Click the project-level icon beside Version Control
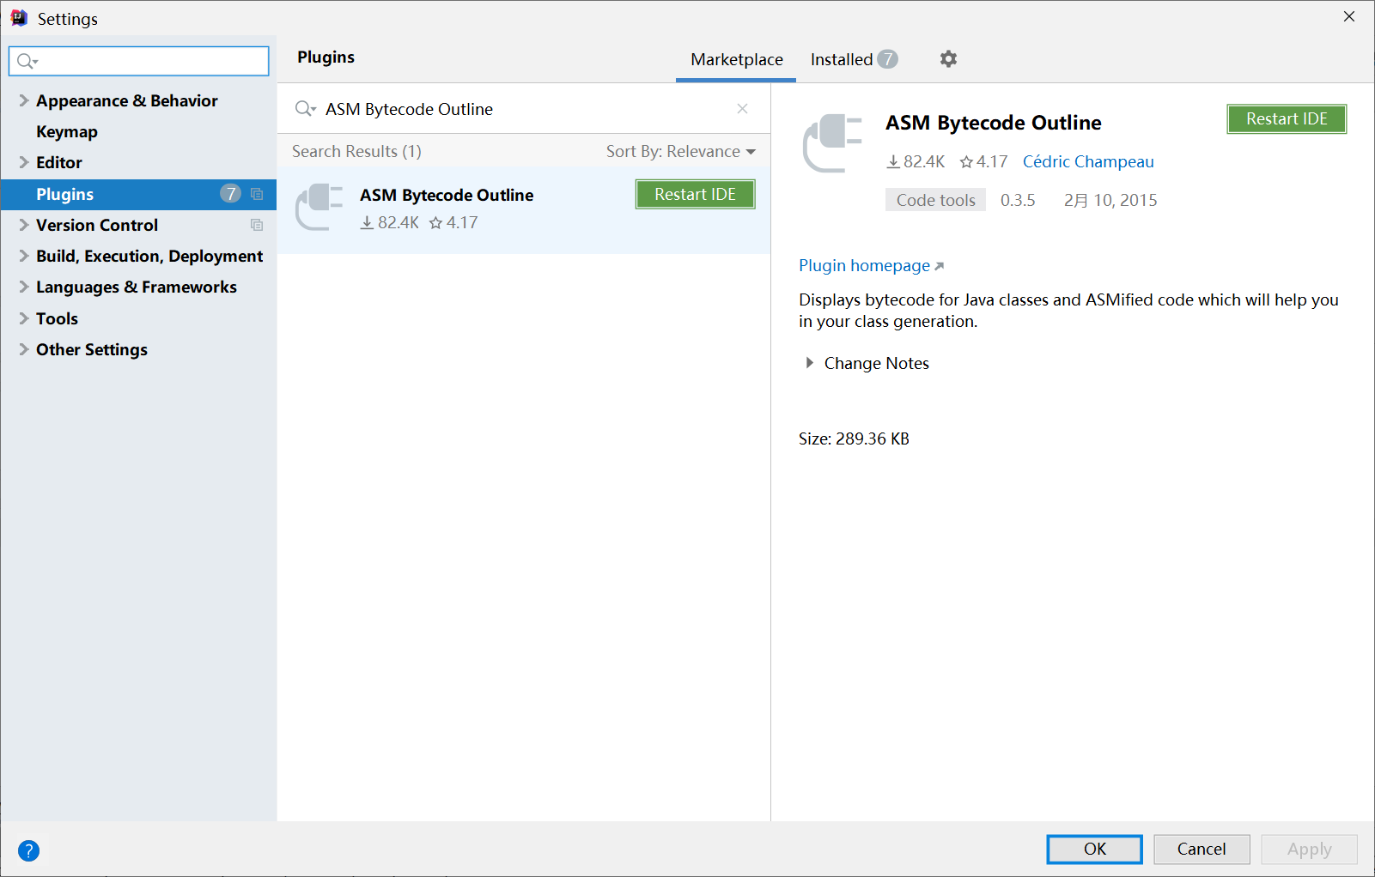The image size is (1375, 877). pyautogui.click(x=257, y=225)
